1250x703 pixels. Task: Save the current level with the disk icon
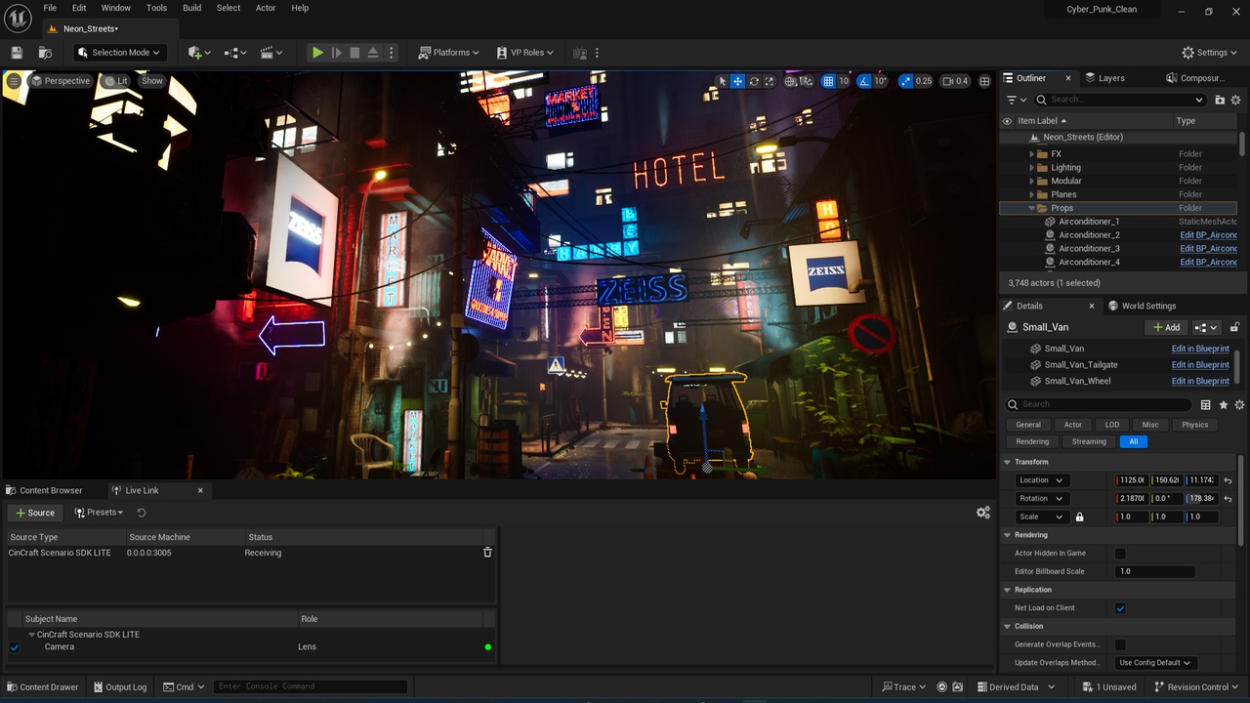[17, 53]
